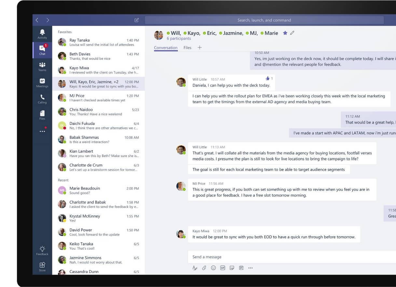Expand more messaging options with ellipsis

tap(250, 268)
